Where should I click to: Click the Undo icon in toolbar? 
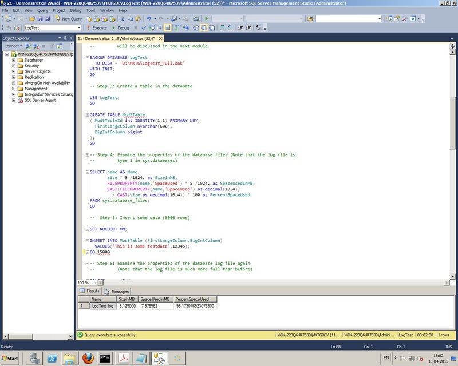click(149, 19)
